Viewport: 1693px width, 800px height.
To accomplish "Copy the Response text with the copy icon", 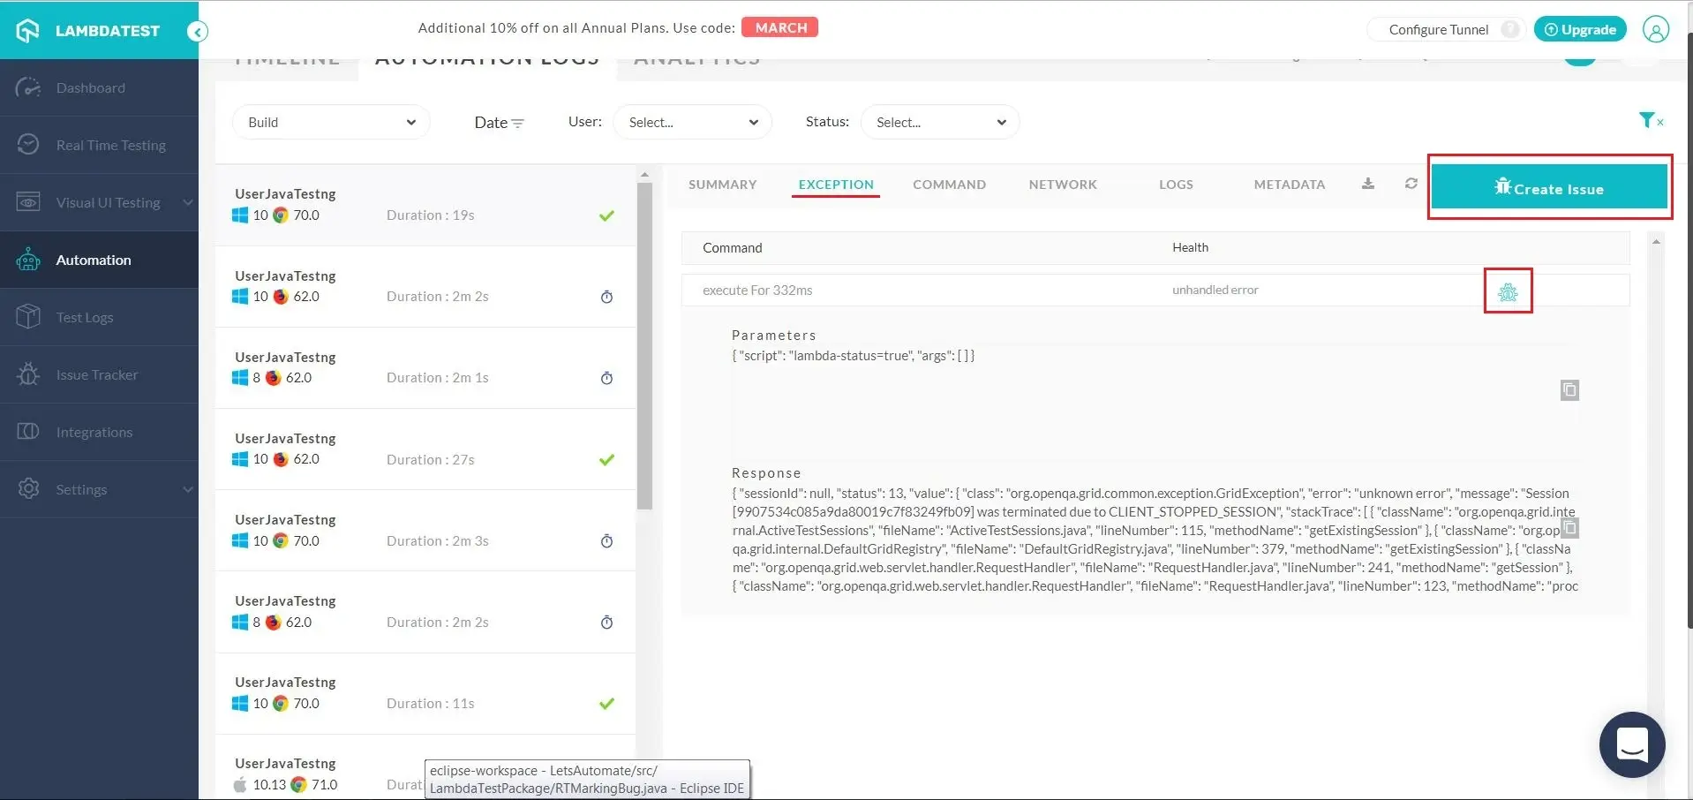I will coord(1569,528).
